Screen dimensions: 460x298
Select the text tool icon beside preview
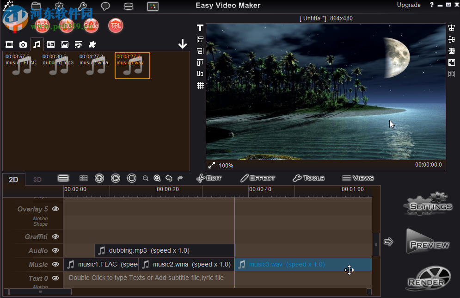(200, 28)
